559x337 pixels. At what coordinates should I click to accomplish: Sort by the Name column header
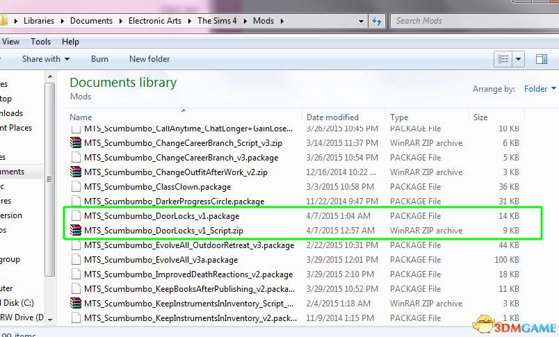[81, 117]
